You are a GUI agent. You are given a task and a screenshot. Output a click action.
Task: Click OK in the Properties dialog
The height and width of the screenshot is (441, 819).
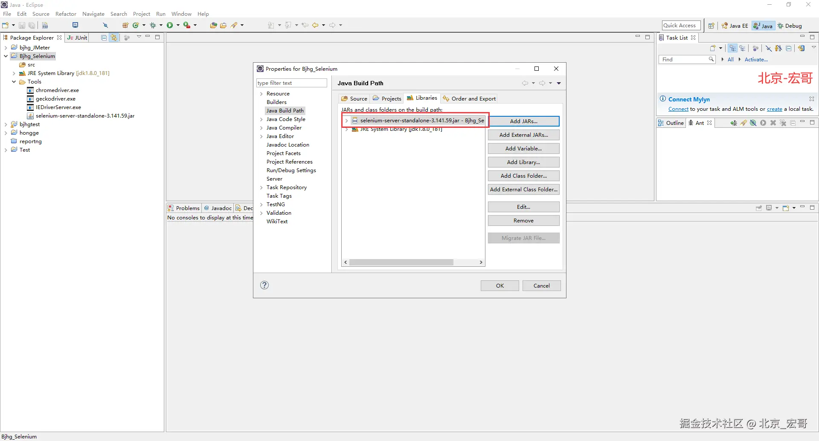(500, 286)
